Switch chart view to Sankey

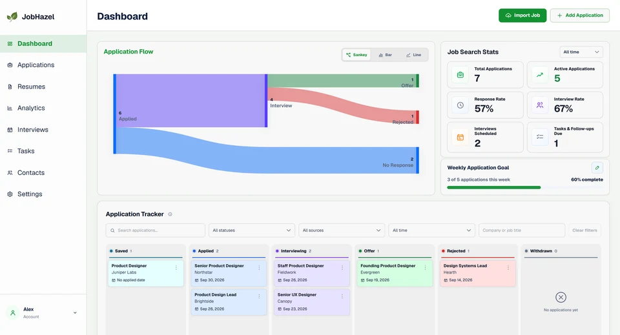point(356,55)
